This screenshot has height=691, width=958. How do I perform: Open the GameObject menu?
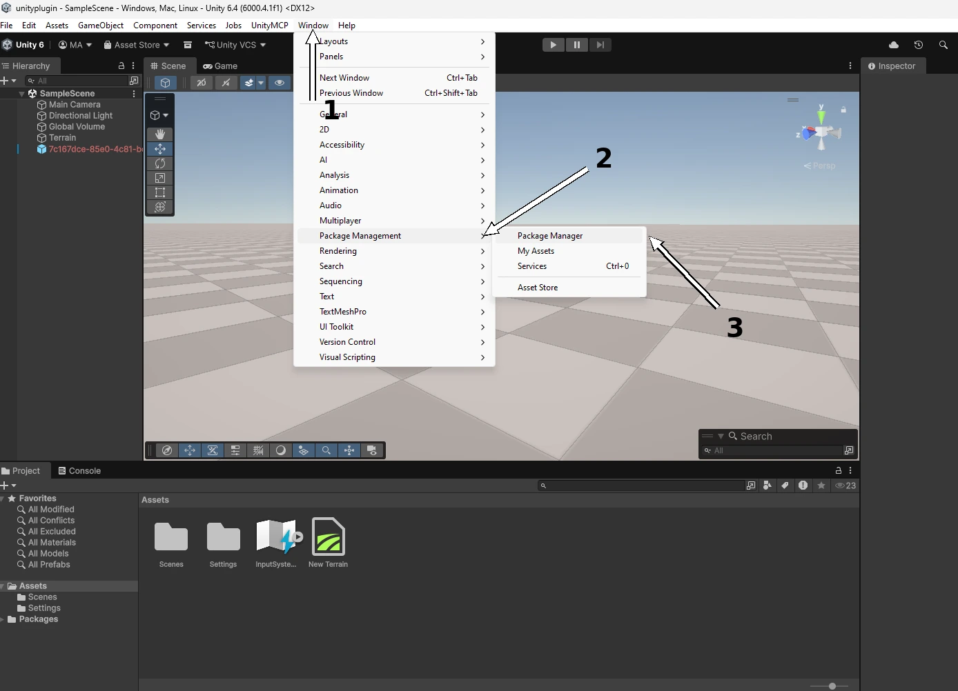point(101,26)
